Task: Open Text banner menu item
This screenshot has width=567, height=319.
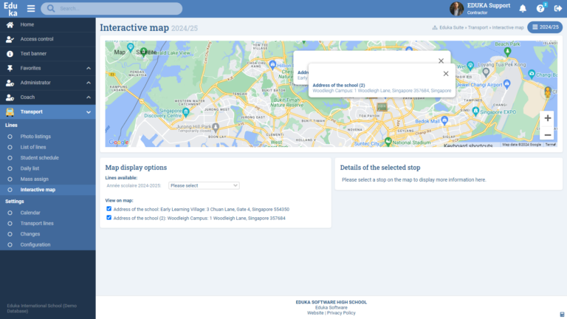Action: click(x=48, y=53)
